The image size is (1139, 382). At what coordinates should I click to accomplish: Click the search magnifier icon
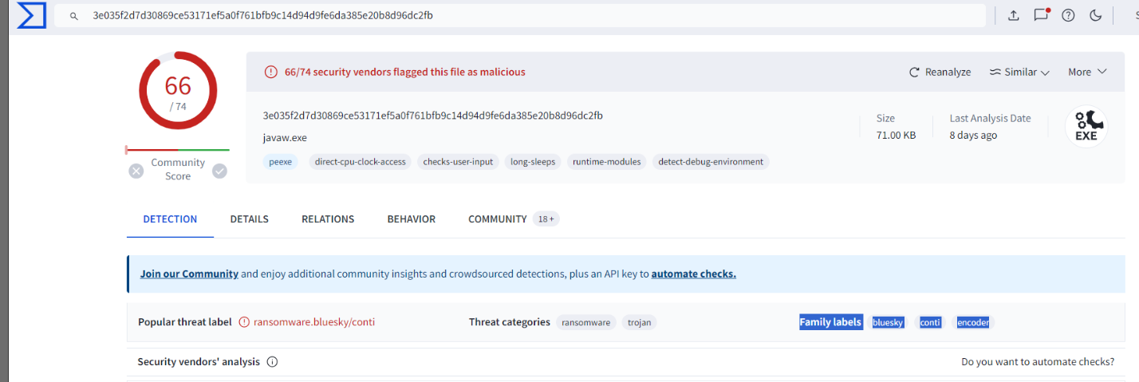pyautogui.click(x=74, y=16)
